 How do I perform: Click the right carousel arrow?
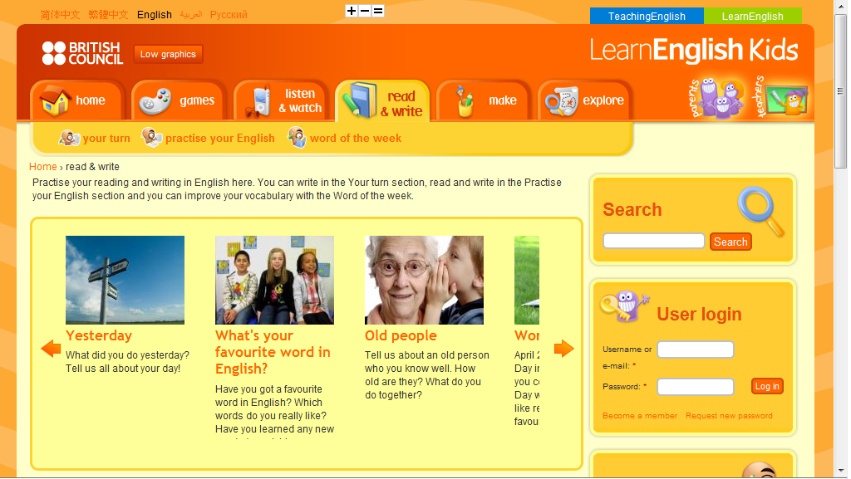click(564, 349)
